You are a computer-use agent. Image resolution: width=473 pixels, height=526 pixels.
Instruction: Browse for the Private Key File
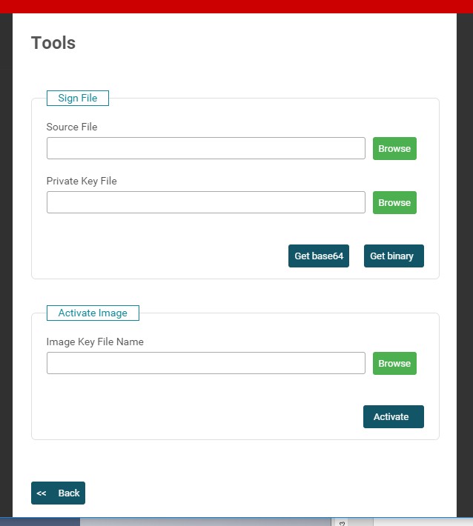(394, 202)
